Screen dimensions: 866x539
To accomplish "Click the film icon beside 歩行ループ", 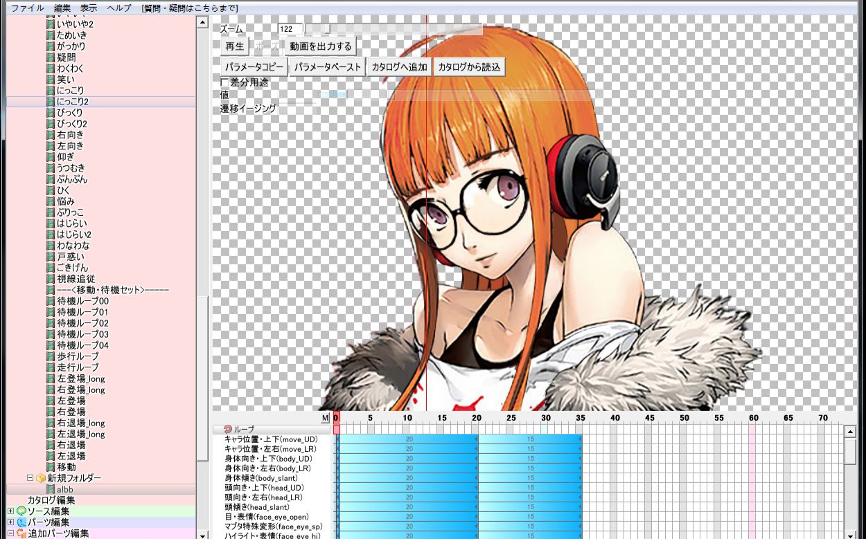I will (x=51, y=356).
